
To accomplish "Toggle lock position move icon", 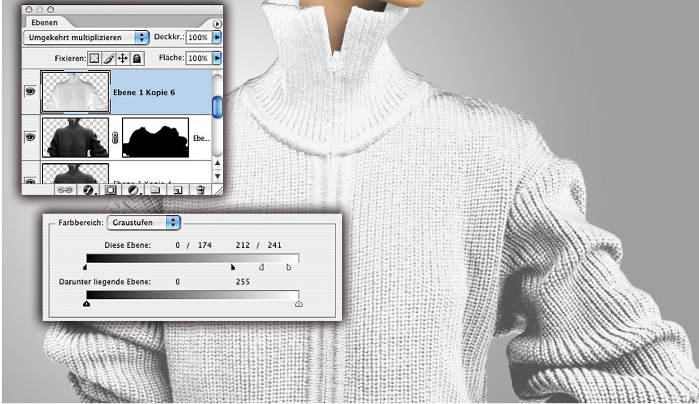I will (122, 58).
